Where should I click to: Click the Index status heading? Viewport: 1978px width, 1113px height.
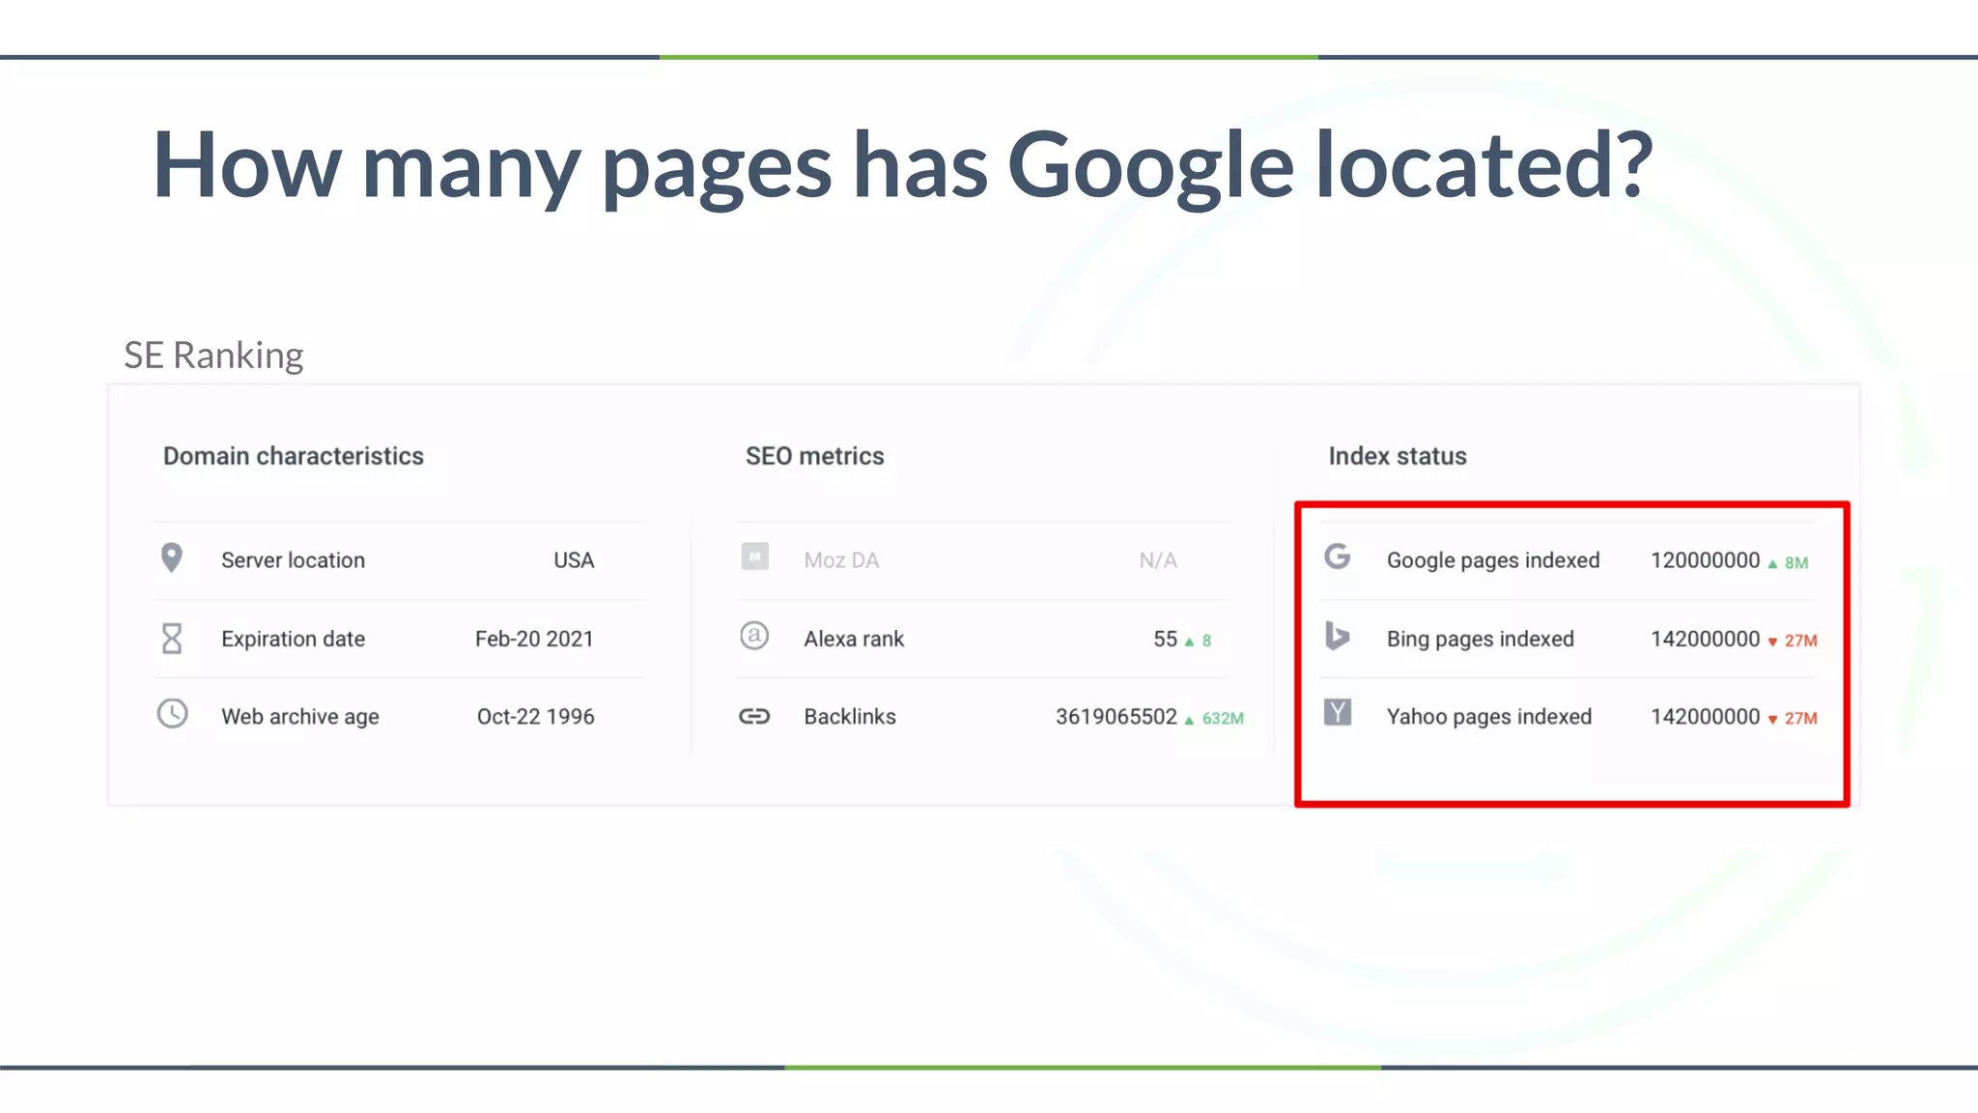pyautogui.click(x=1398, y=456)
